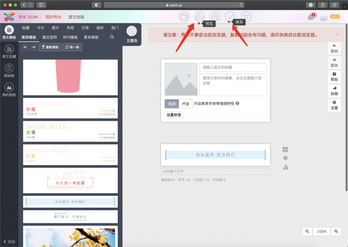348x247 pixels.
Task: Filter by 最新模板
Action: point(50,47)
